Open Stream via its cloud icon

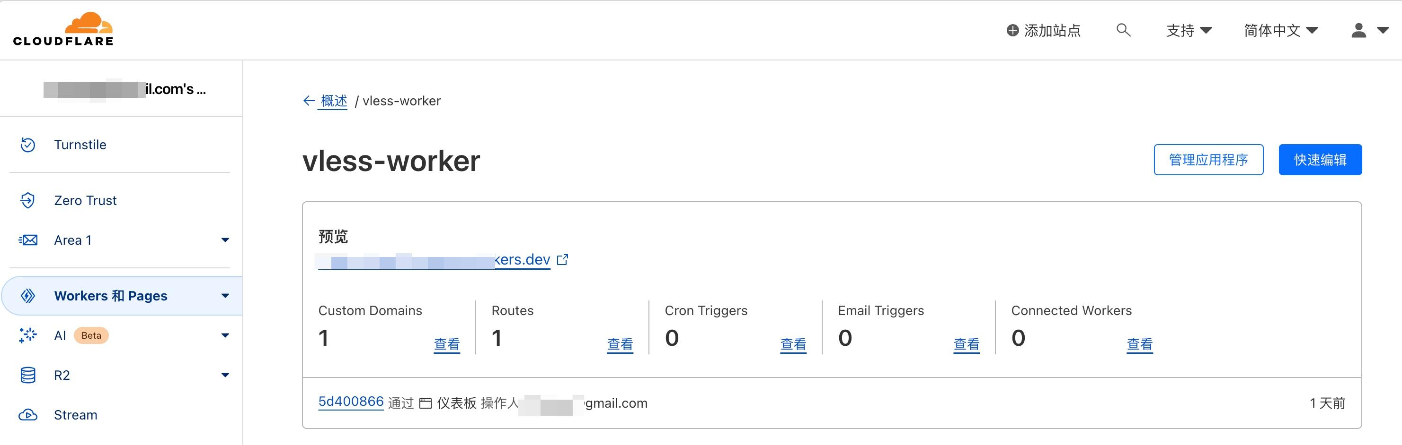28,415
